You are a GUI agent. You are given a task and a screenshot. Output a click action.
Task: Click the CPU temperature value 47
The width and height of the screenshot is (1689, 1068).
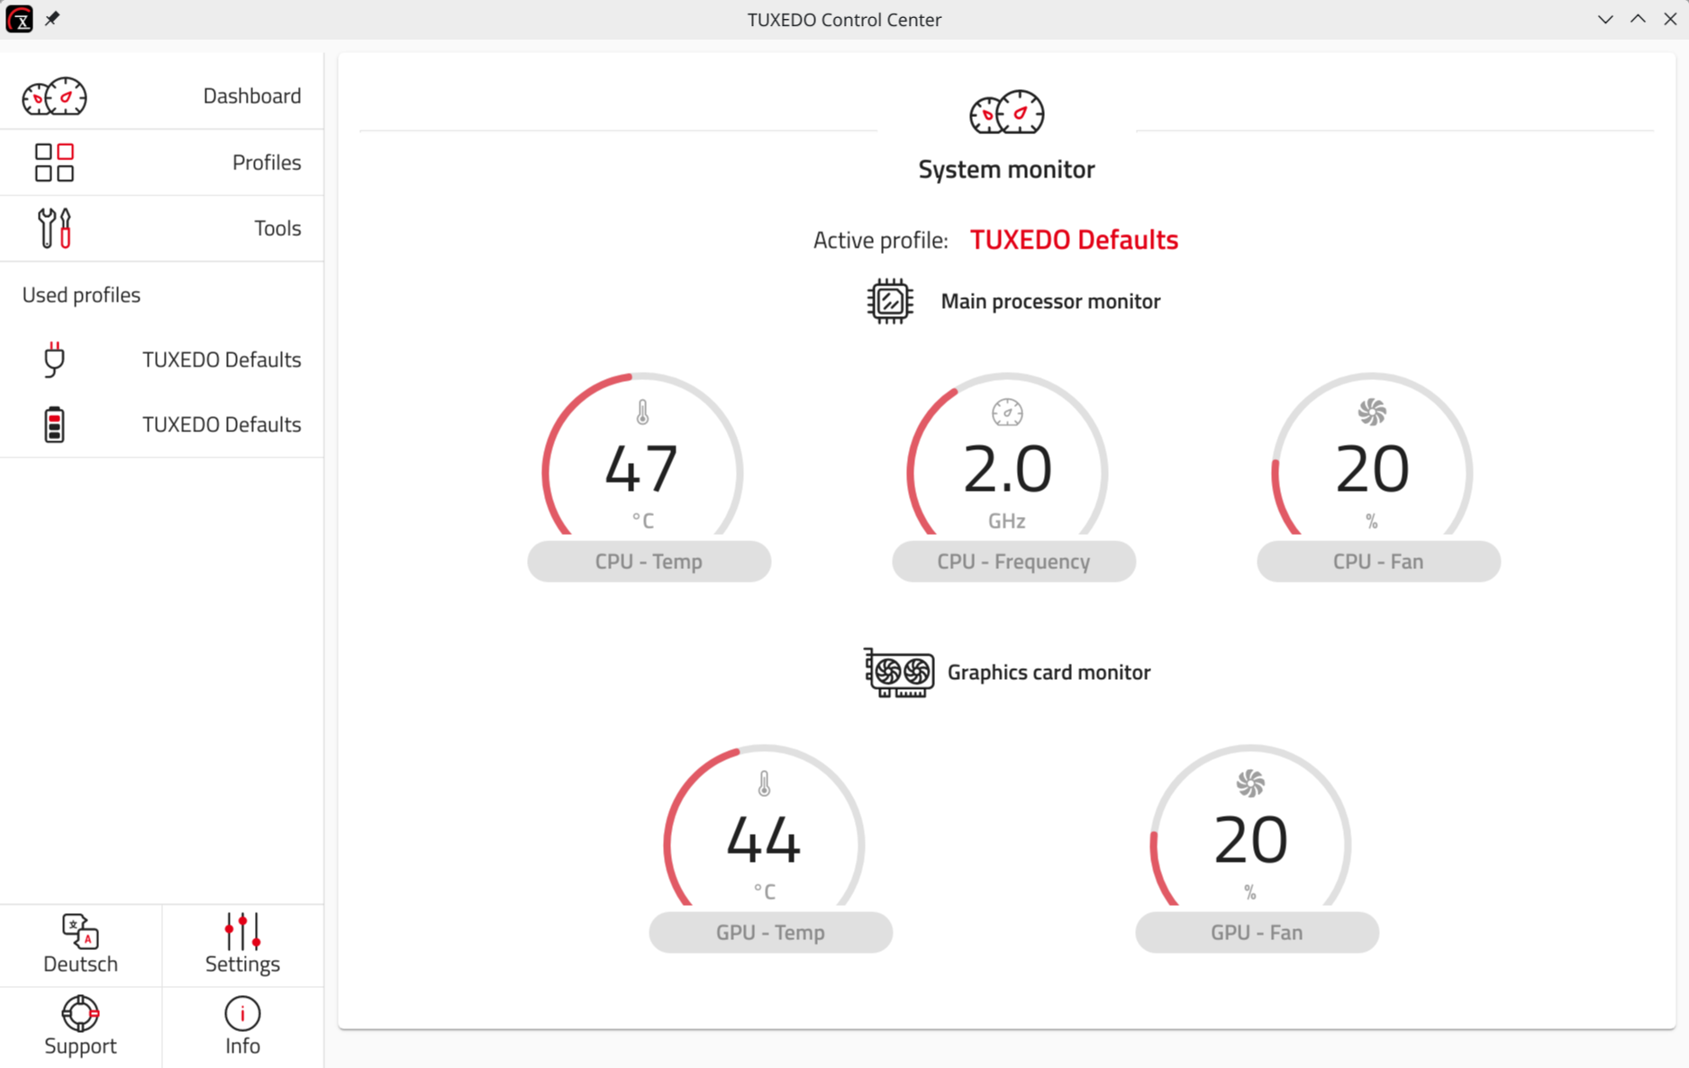(641, 469)
